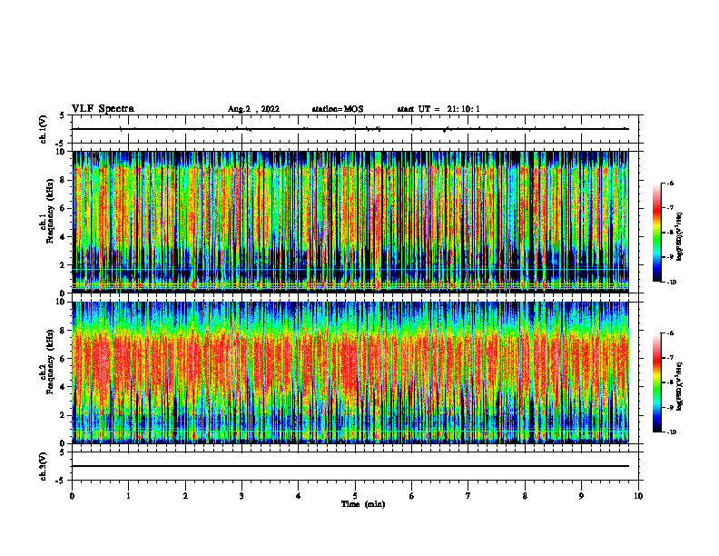Click the "-10" label on ch.2 color scale

[671, 432]
